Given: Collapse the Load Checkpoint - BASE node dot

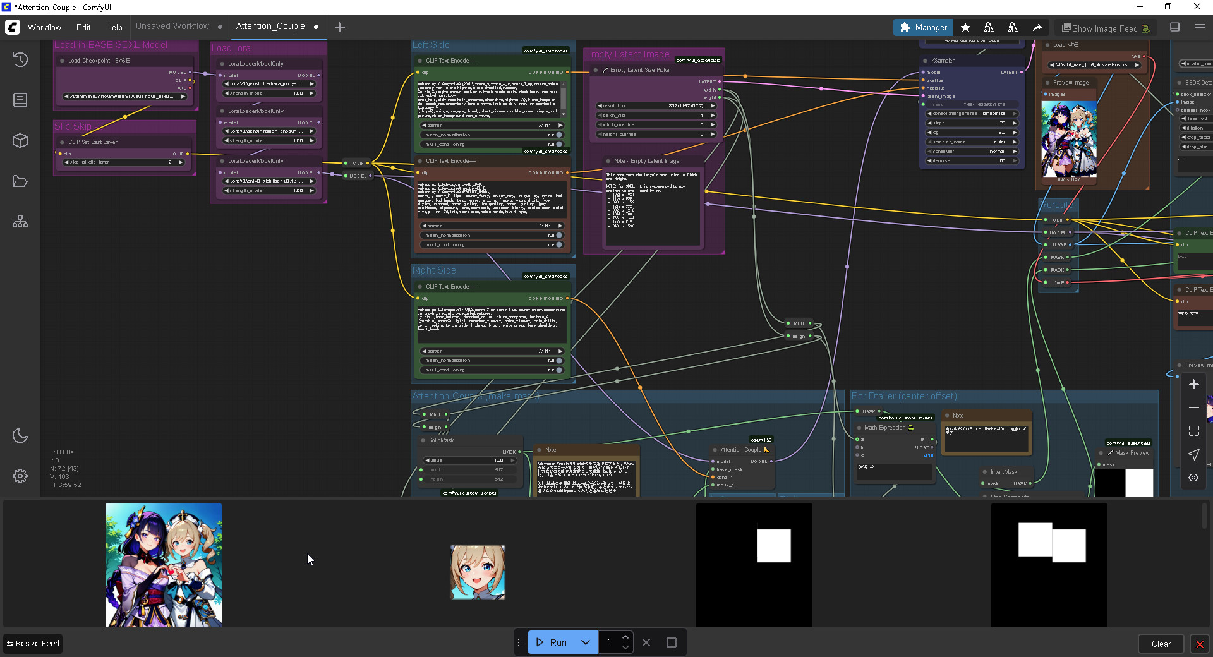Looking at the screenshot, I should click(62, 61).
